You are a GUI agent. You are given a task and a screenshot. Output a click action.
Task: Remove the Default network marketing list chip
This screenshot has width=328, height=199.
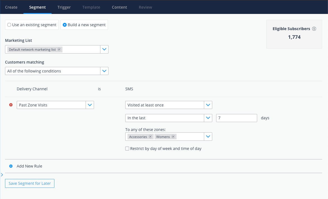(x=59, y=49)
